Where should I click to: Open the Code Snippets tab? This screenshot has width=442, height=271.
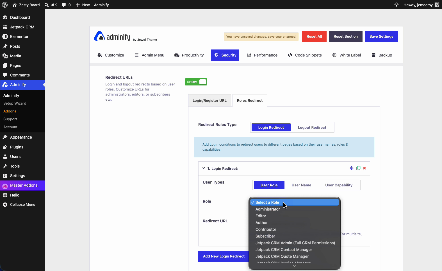coord(305,55)
